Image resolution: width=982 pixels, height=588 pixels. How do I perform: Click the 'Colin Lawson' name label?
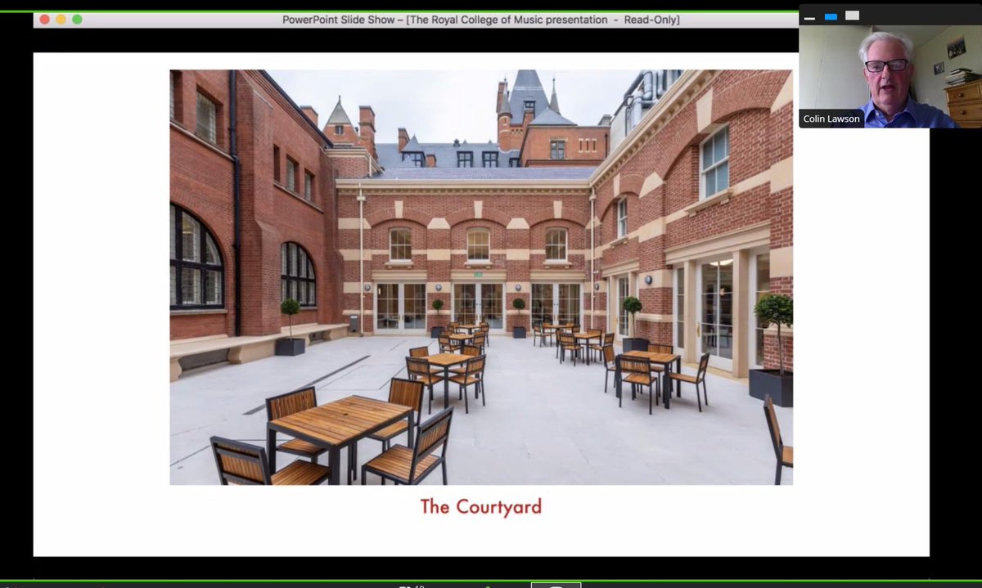(x=831, y=119)
